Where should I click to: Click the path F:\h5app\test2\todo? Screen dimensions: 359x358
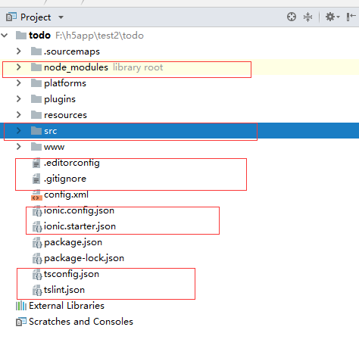tap(99, 36)
